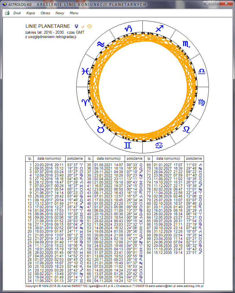Open the Menu item
Image resolution: width=235 pixels, height=293 pixels.
click(x=74, y=13)
